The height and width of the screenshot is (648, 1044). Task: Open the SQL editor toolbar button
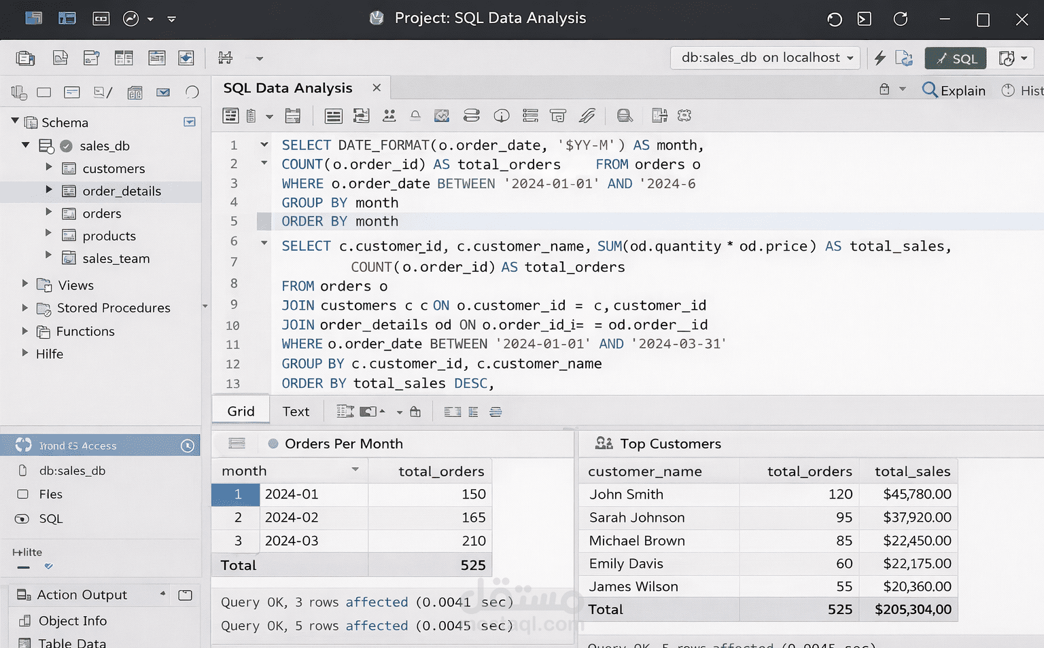point(955,58)
